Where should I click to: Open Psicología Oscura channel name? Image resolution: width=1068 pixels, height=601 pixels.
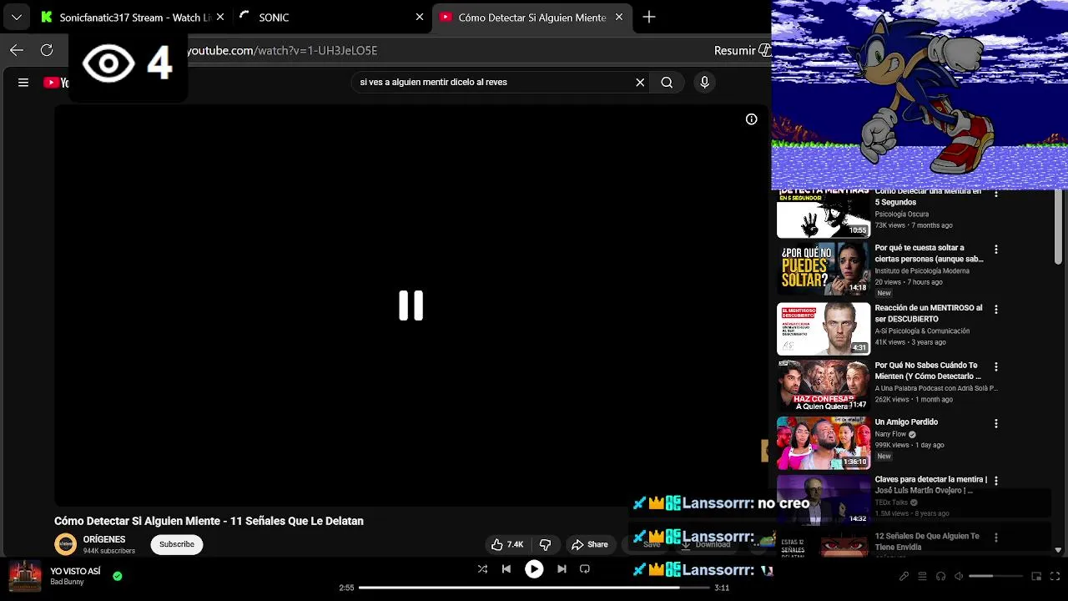click(902, 214)
